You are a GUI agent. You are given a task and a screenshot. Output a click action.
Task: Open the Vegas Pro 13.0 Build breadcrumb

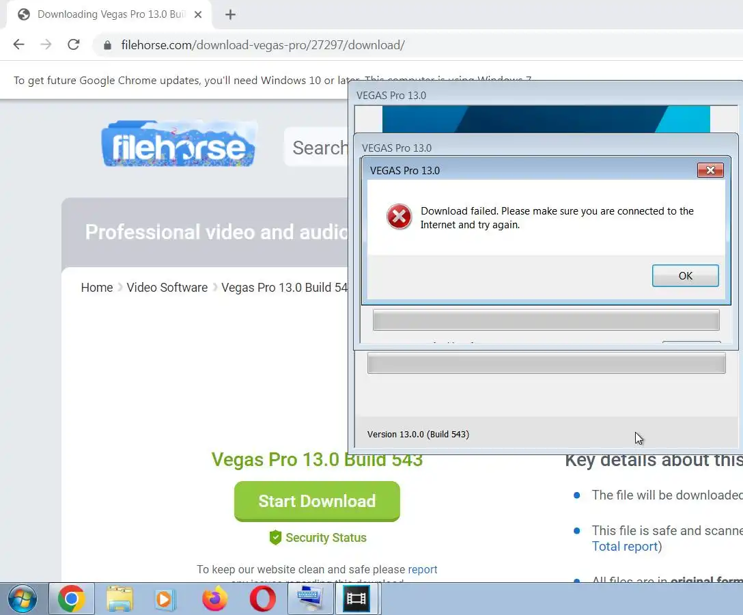click(x=284, y=288)
